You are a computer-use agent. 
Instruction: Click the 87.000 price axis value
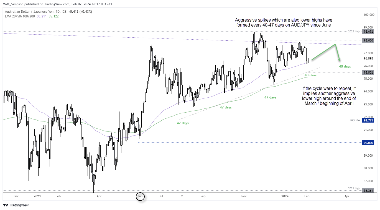(369, 181)
